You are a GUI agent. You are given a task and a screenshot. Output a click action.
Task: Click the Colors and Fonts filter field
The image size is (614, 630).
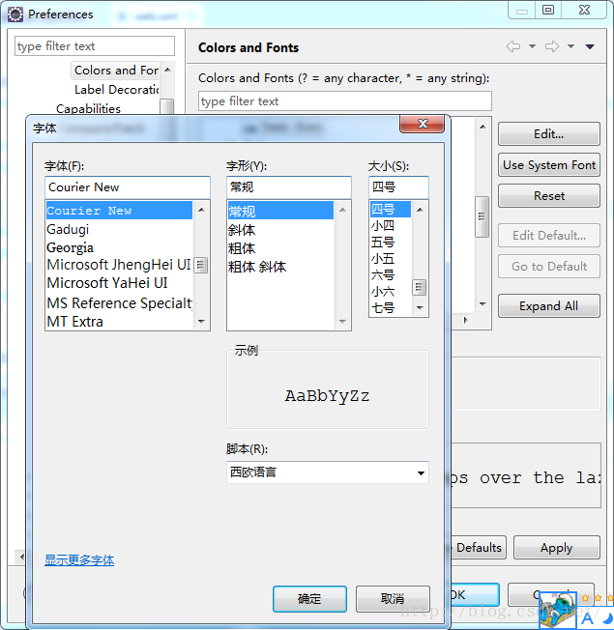(x=344, y=100)
